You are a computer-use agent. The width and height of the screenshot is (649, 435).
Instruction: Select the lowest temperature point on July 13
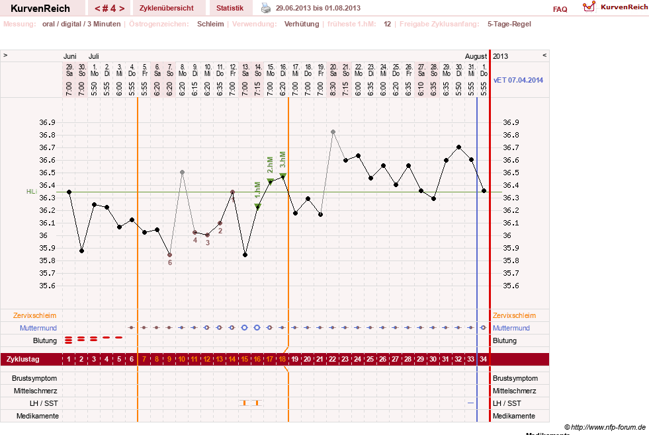[245, 255]
